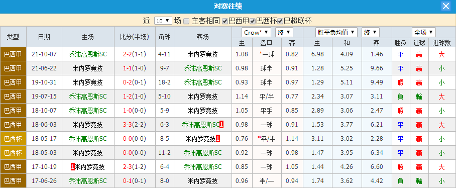Viewport: 456px width, 188px height.
Task: Click the 平手 handicap on 18-10-07
Action: pos(267,111)
